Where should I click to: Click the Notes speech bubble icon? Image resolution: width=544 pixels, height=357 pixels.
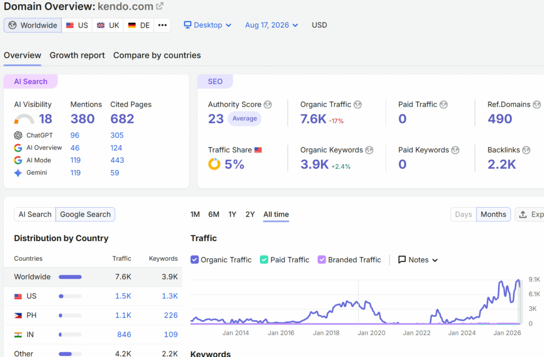(402, 259)
